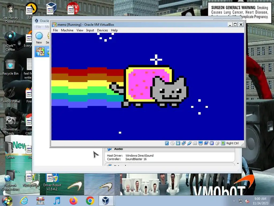Select the Control Panel desktop icon
This screenshot has width=274, height=206.
[x=10, y=95]
